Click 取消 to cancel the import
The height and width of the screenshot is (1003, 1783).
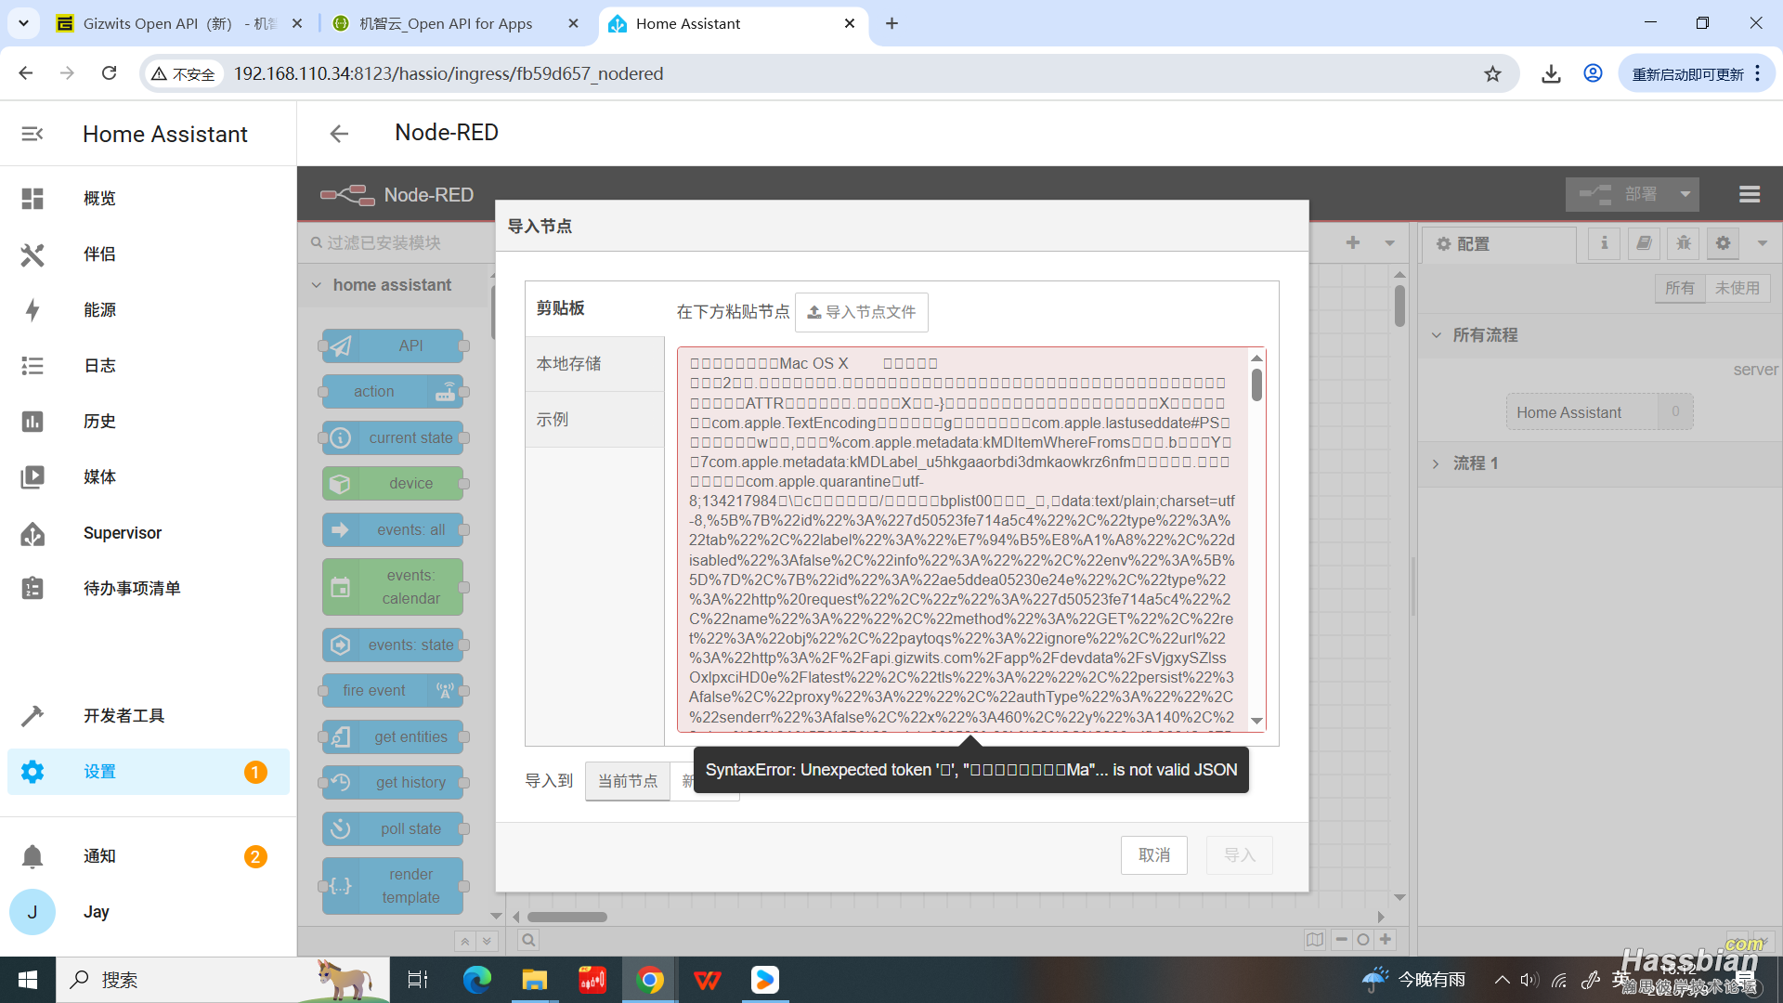point(1154,855)
